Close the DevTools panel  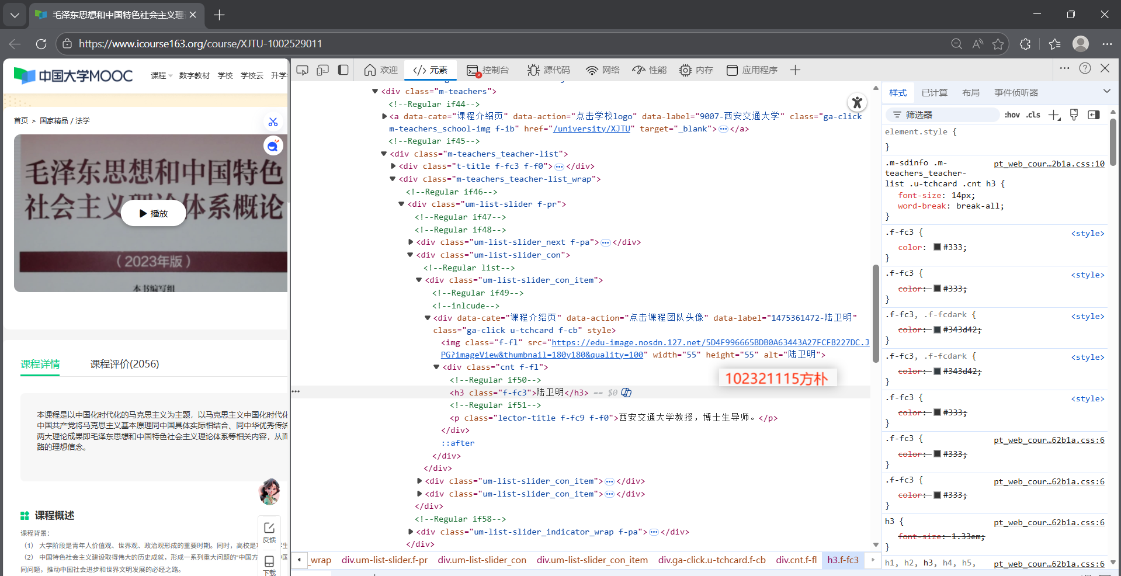point(1105,68)
